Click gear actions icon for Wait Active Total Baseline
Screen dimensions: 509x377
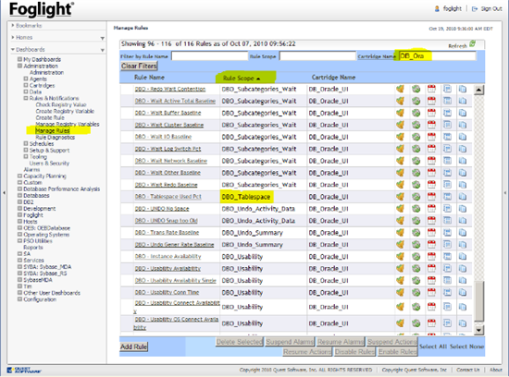416,101
